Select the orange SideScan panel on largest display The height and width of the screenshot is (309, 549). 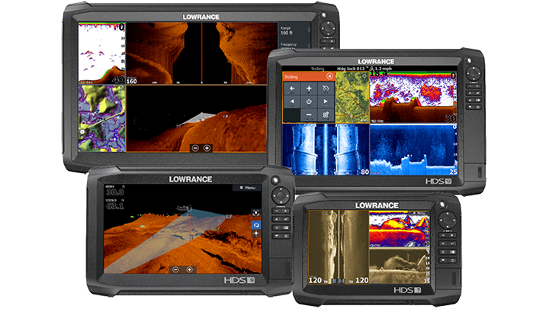pyautogui.click(x=201, y=53)
